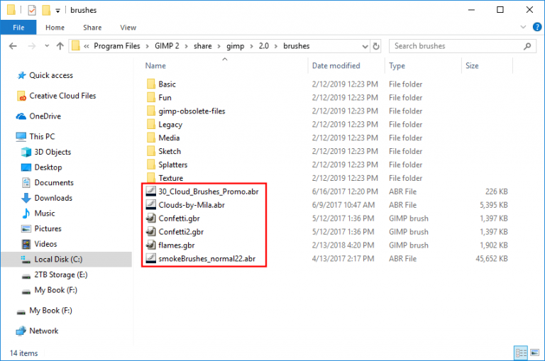This screenshot has height=361, width=545.
Task: Open the chevron after Program Files breadcrumb
Action: [148, 46]
